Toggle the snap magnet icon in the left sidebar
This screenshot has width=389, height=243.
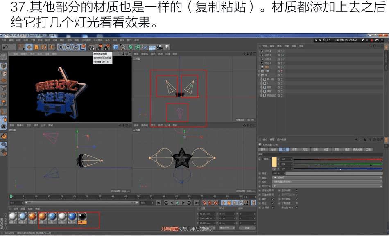point(3,136)
